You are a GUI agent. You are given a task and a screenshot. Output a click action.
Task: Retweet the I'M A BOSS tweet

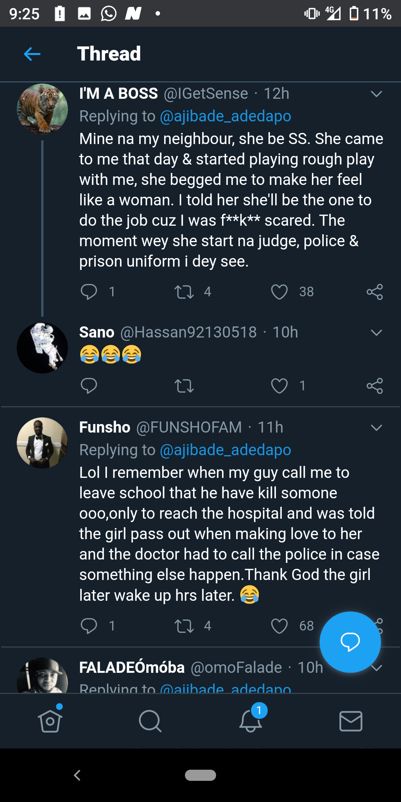[184, 291]
